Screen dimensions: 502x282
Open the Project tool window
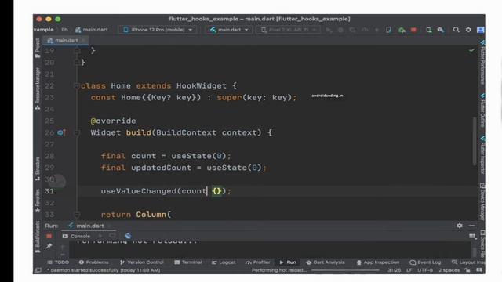38,48
